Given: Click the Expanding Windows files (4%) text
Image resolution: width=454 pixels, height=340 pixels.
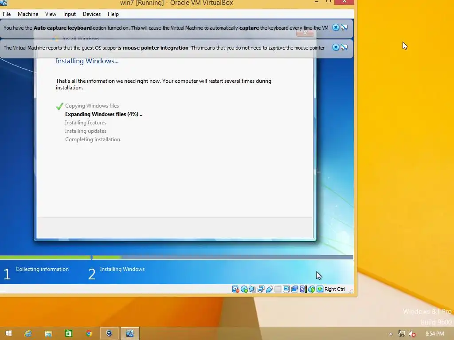Looking at the screenshot, I should coord(104,114).
